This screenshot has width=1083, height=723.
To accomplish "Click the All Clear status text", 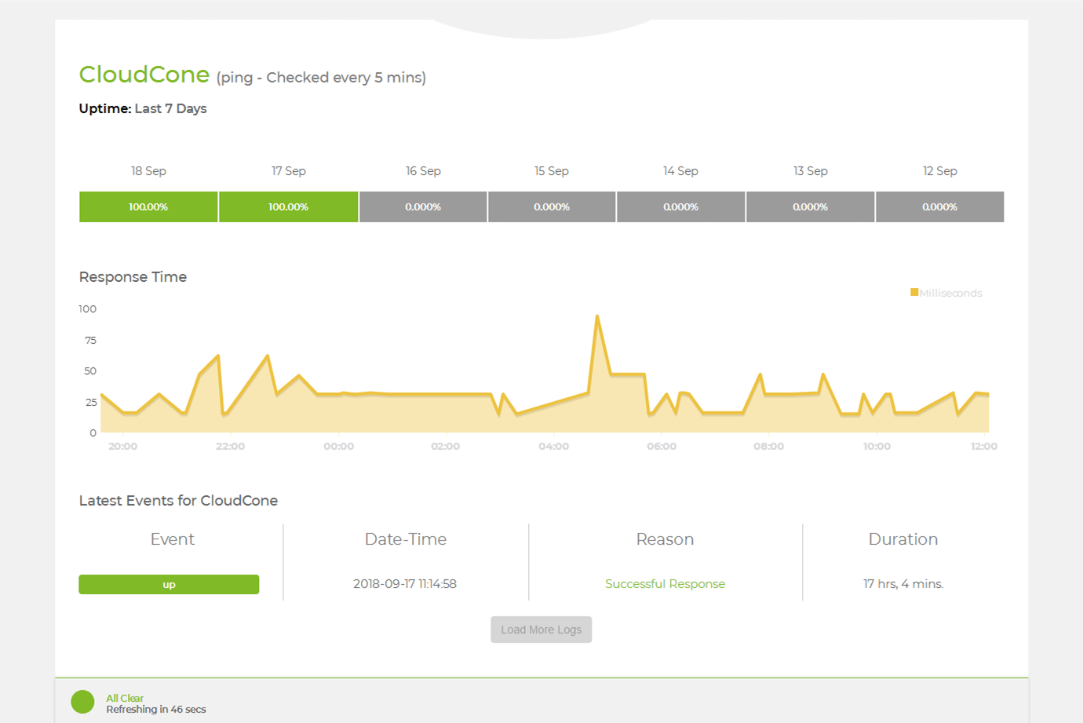I will [x=125, y=698].
